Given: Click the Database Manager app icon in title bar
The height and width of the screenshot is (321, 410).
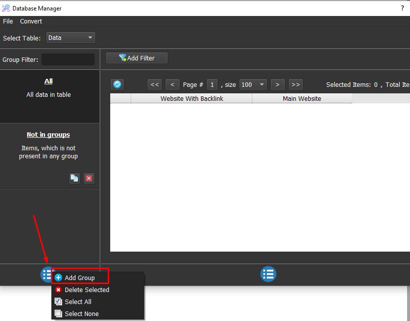Looking at the screenshot, I should pyautogui.click(x=6, y=8).
